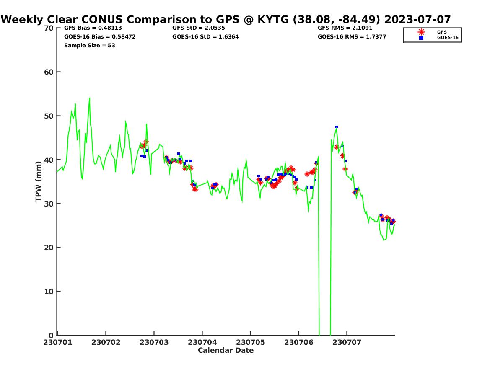Click the 70 y-axis tick label
Viewport: 503px width, 377px height.
tap(49, 28)
